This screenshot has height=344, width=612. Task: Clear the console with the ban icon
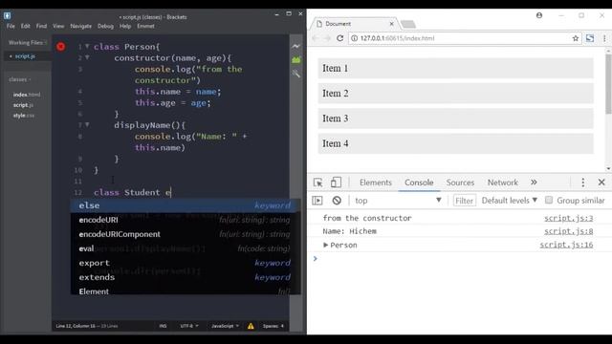pyautogui.click(x=337, y=201)
